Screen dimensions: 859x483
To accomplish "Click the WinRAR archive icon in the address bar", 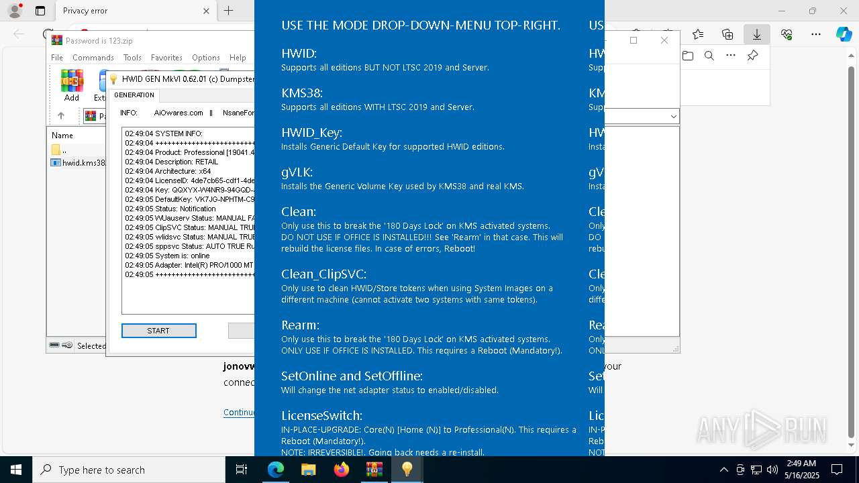I will click(91, 116).
